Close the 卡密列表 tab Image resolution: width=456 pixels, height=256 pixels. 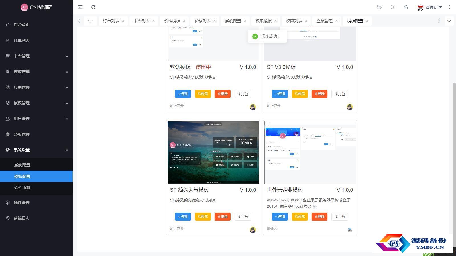coord(154,21)
